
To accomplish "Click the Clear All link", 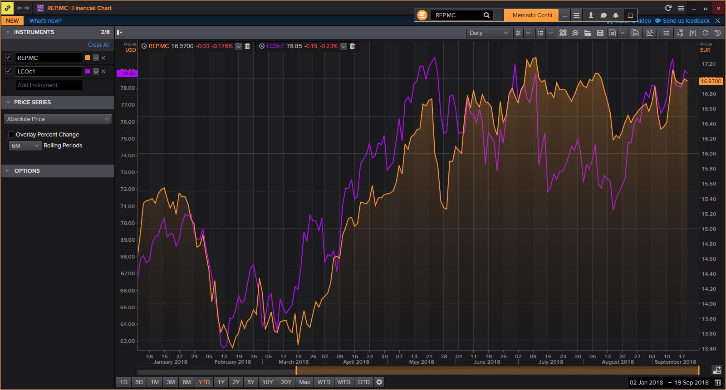I will 99,45.
